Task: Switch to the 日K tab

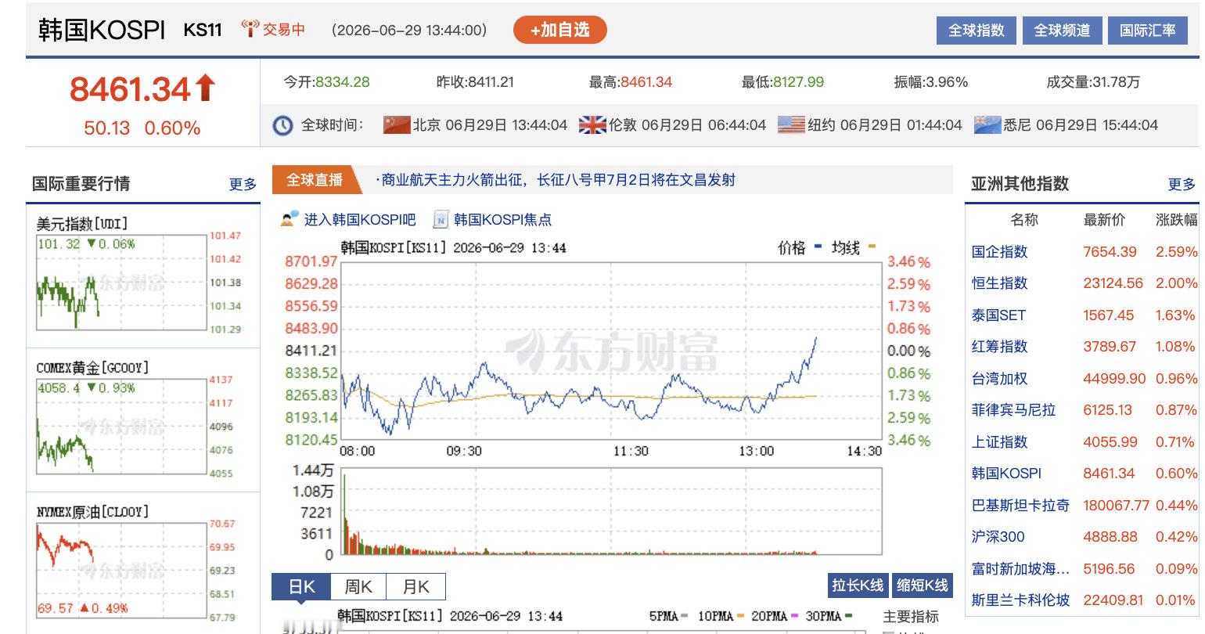Action: click(301, 586)
